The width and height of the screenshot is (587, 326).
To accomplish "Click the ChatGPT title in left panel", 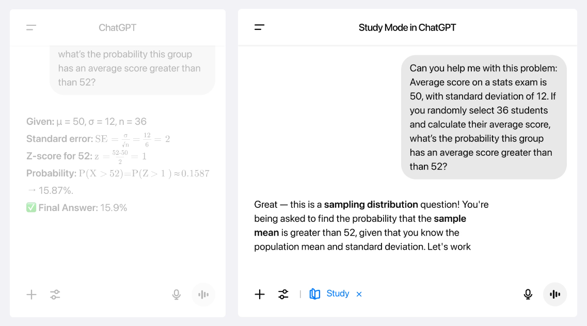I will (118, 28).
